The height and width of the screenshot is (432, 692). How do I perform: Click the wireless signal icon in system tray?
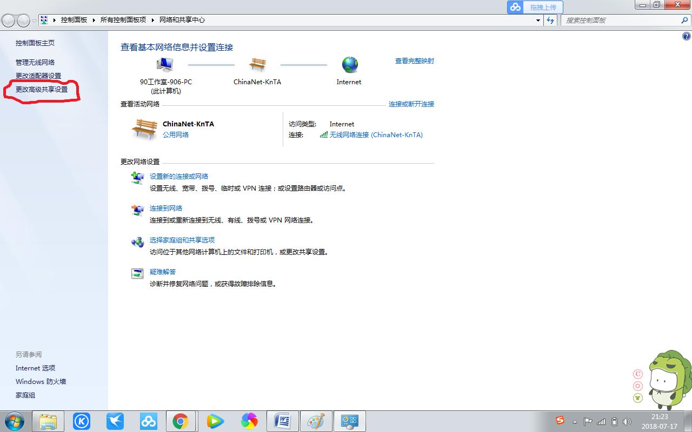601,421
